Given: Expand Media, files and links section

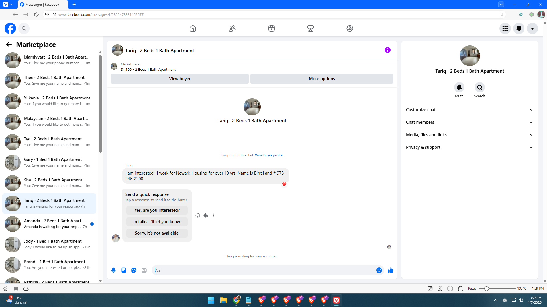Looking at the screenshot, I should tap(470, 135).
